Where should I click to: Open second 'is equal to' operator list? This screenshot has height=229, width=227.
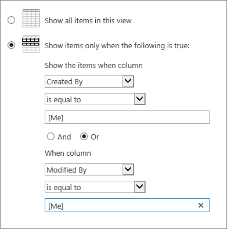tap(95, 187)
